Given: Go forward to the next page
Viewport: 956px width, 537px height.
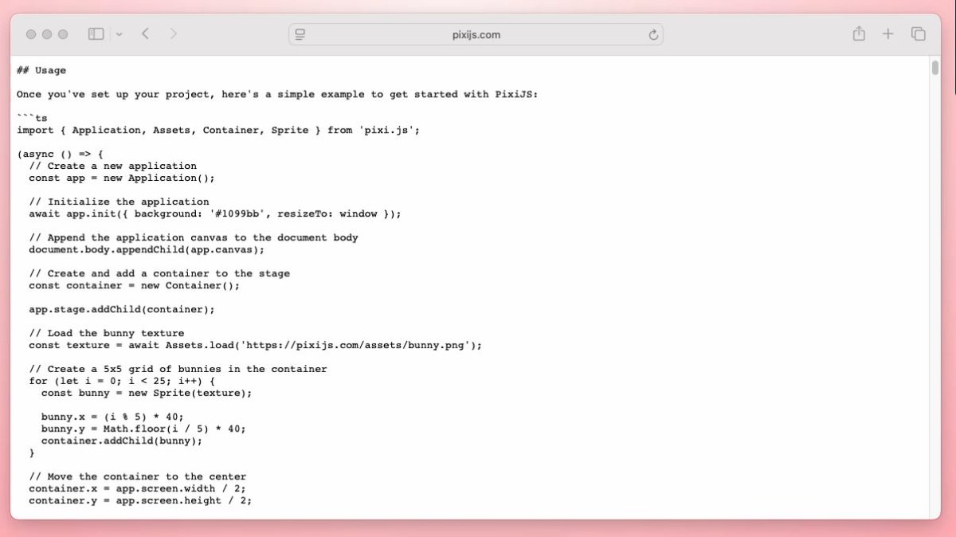Looking at the screenshot, I should [x=173, y=34].
